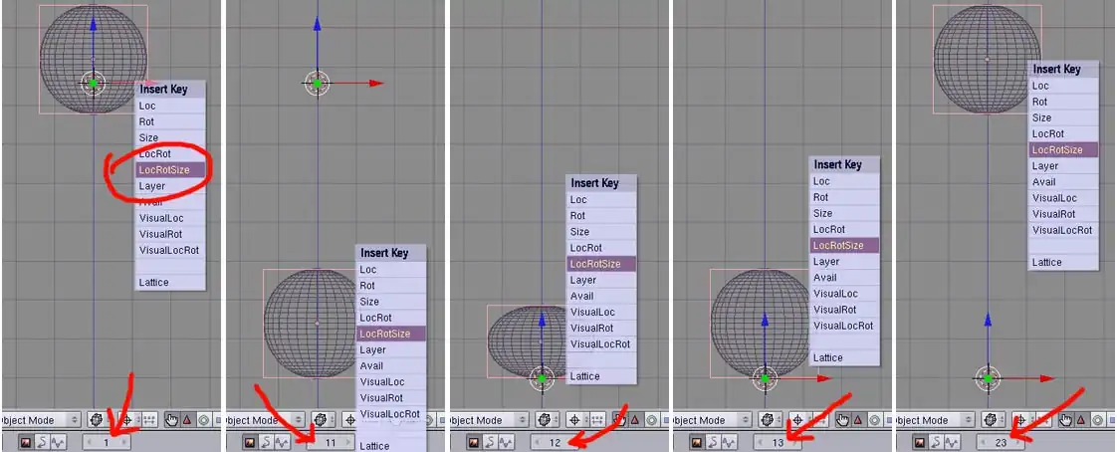Click the waveform icon beside frame 13 field
The image size is (1117, 452).
[x=730, y=441]
